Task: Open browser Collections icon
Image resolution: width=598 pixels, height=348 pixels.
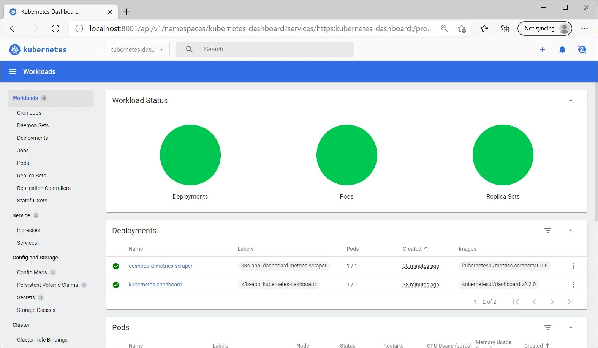Action: pyautogui.click(x=505, y=28)
